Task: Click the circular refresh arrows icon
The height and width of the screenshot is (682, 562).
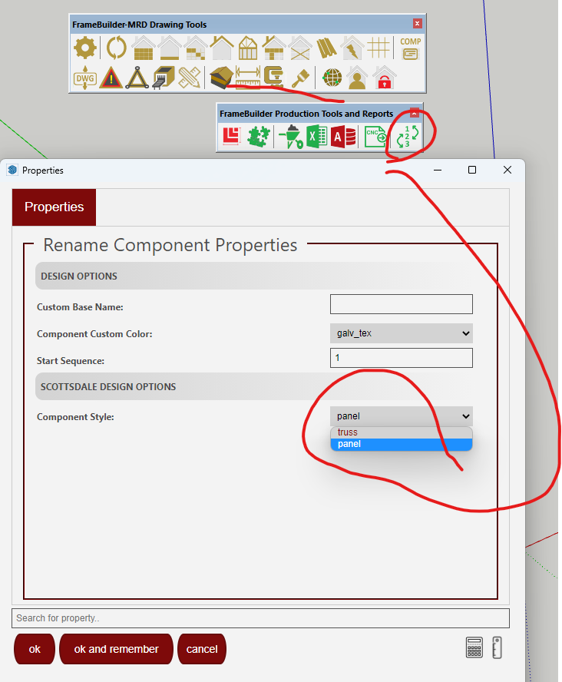Action: click(117, 48)
